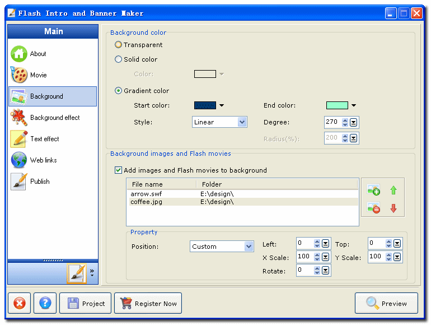The image size is (431, 325).
Task: Click the add image icon with green plus
Action: pyautogui.click(x=373, y=191)
